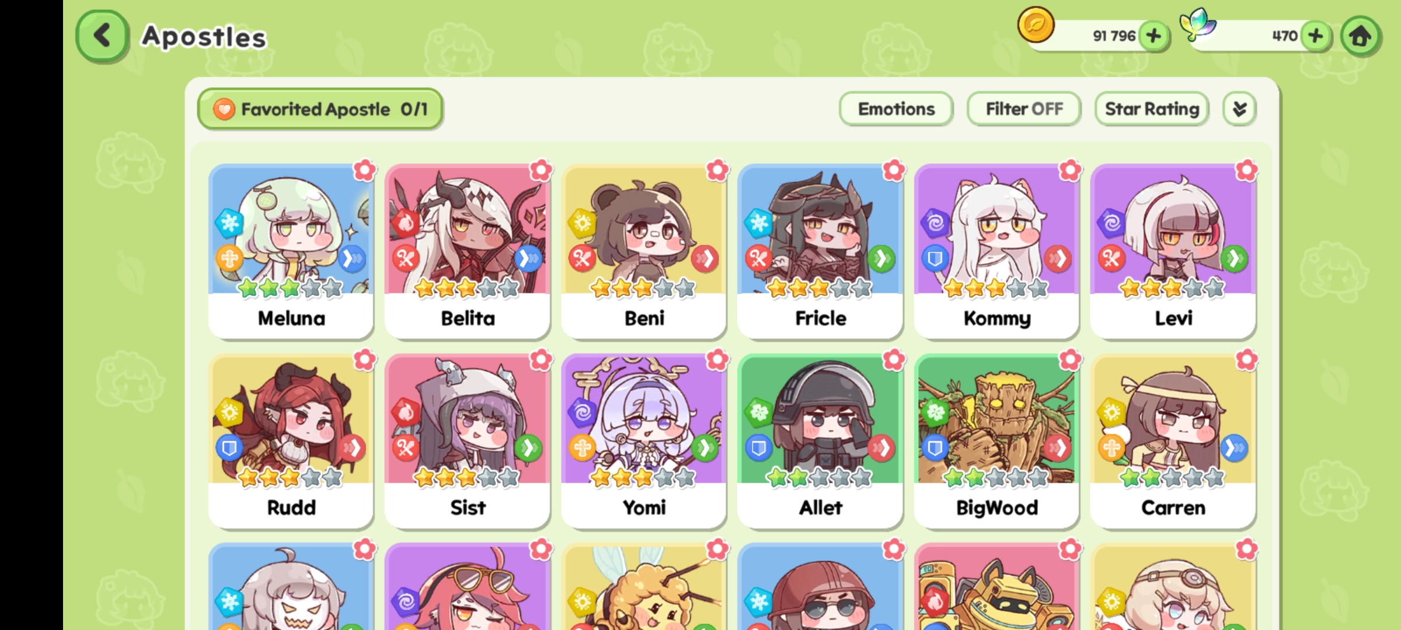Tap the ice element icon on Meluna
Screen dimensions: 1401x630
[229, 223]
